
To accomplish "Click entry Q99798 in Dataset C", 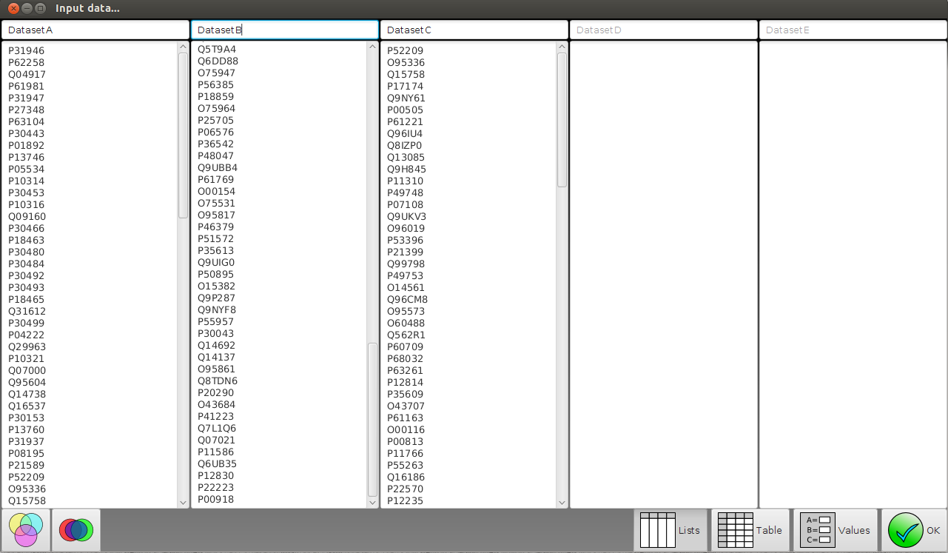I will [406, 264].
